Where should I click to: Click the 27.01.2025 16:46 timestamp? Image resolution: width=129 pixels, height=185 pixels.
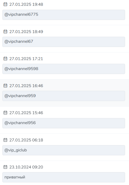(x=26, y=86)
